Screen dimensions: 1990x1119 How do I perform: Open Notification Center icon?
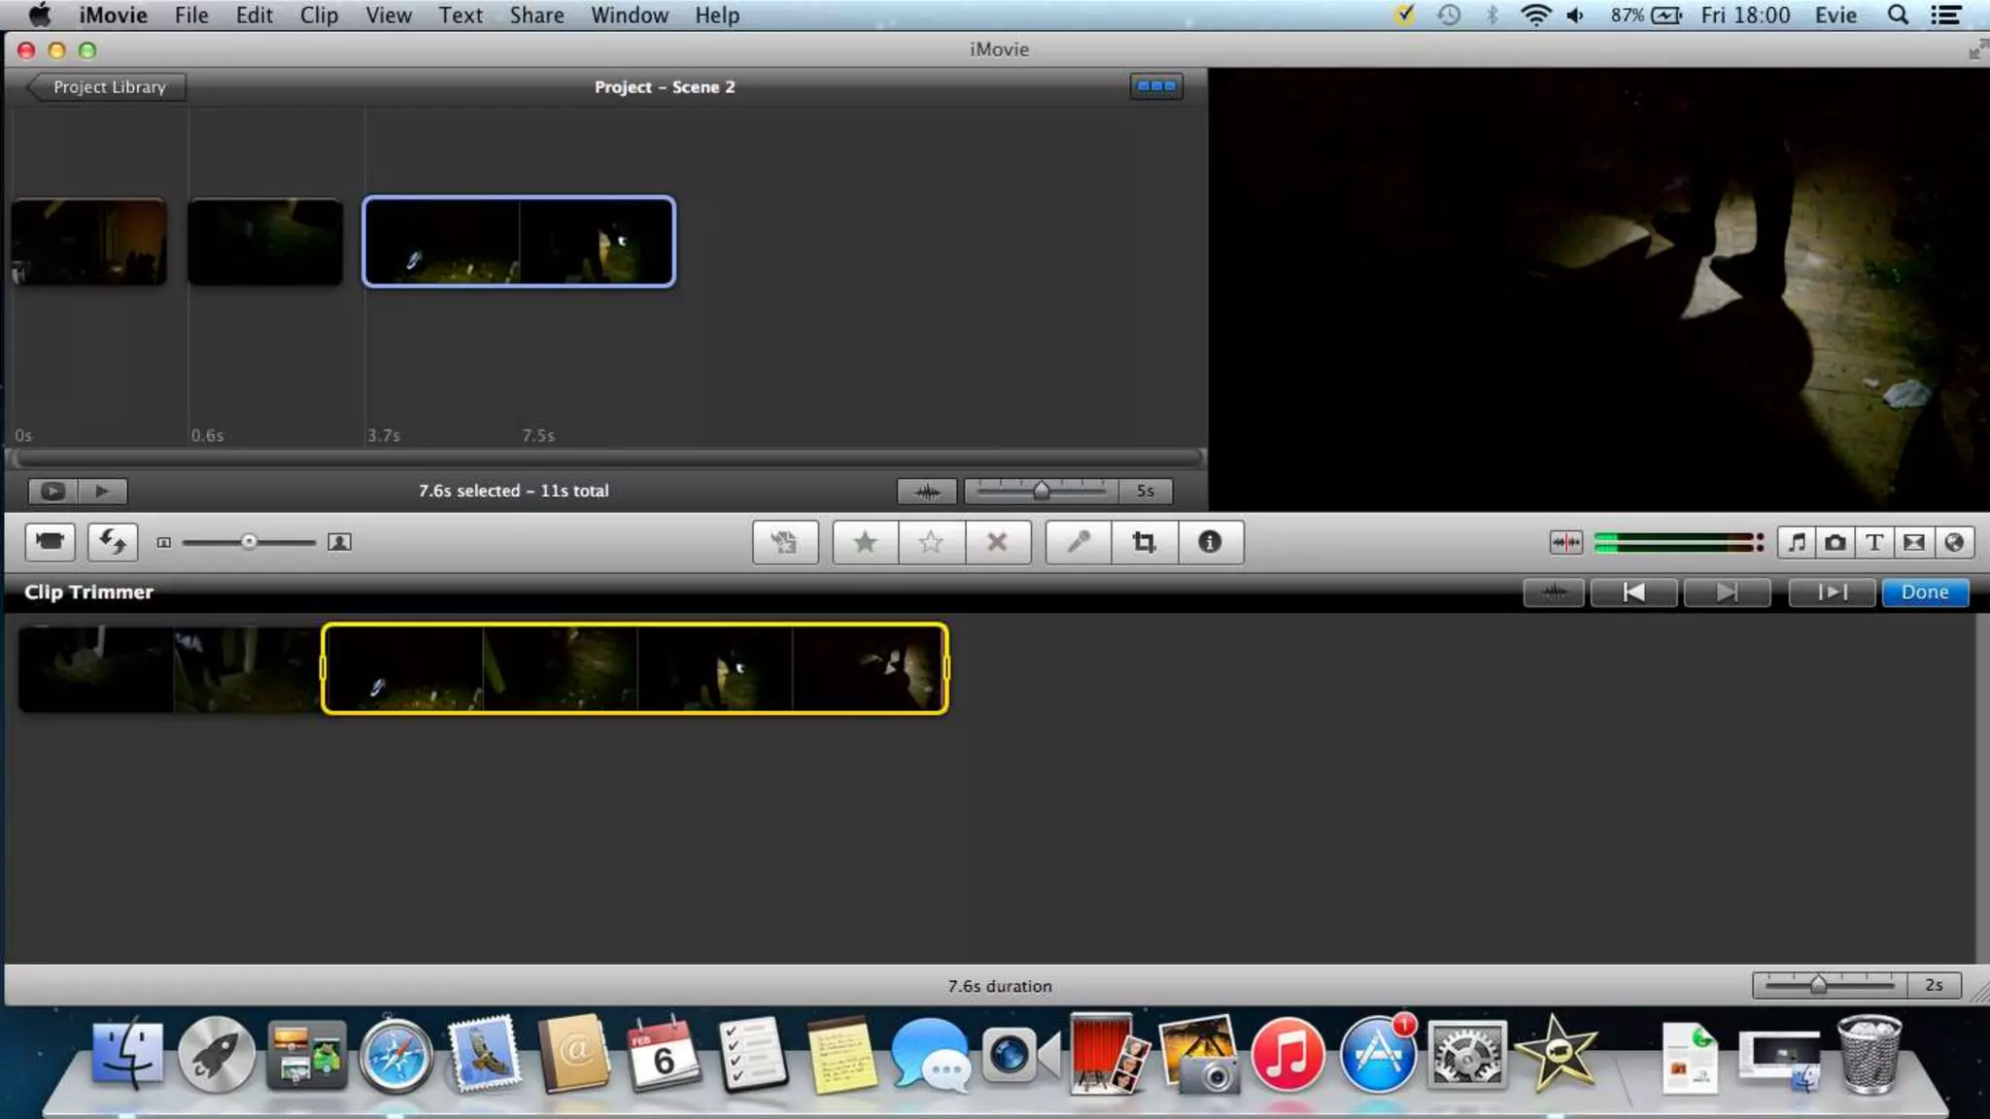pyautogui.click(x=1945, y=15)
